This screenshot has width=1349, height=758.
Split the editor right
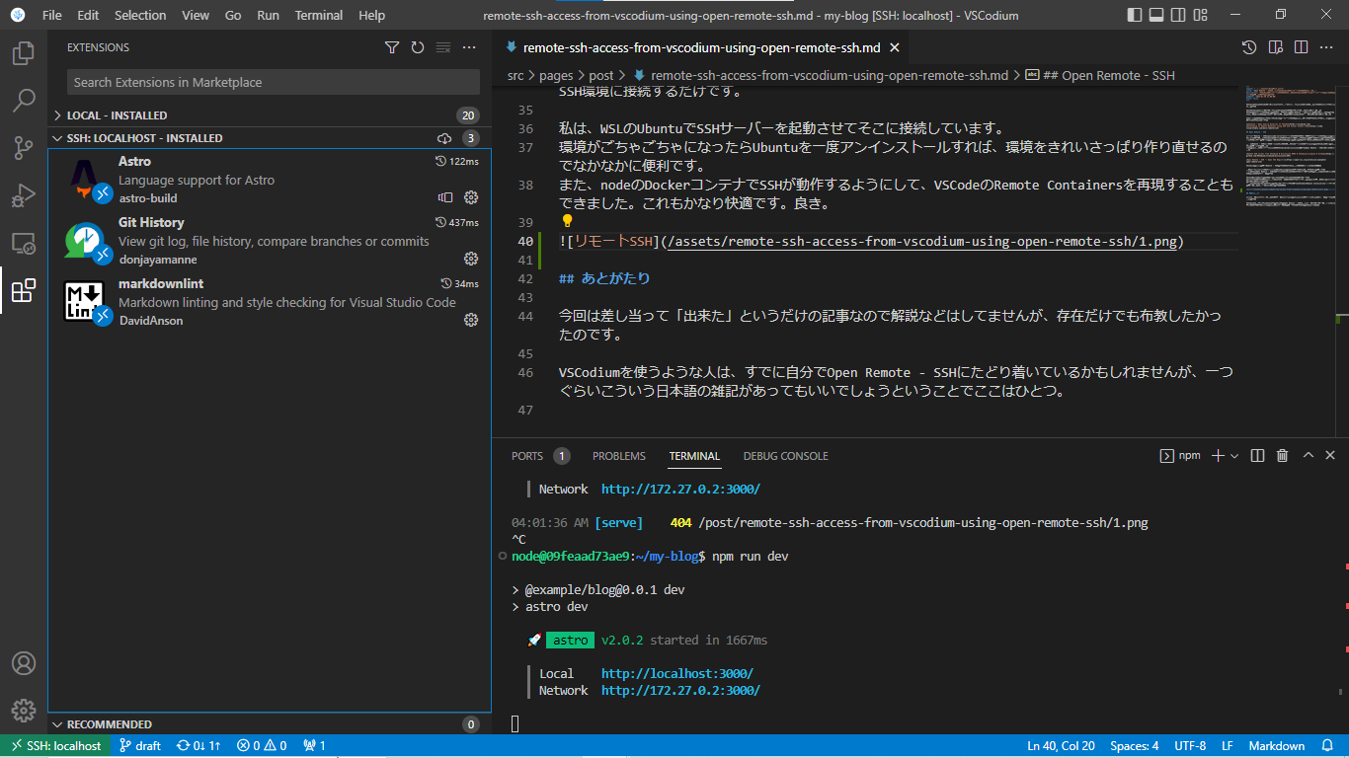[1301, 47]
